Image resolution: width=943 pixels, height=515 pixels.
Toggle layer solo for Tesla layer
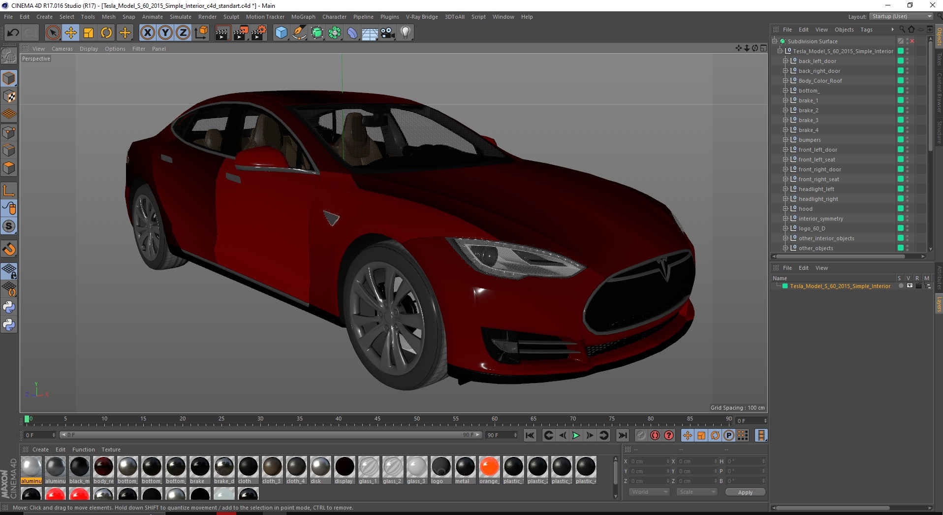tap(901, 286)
